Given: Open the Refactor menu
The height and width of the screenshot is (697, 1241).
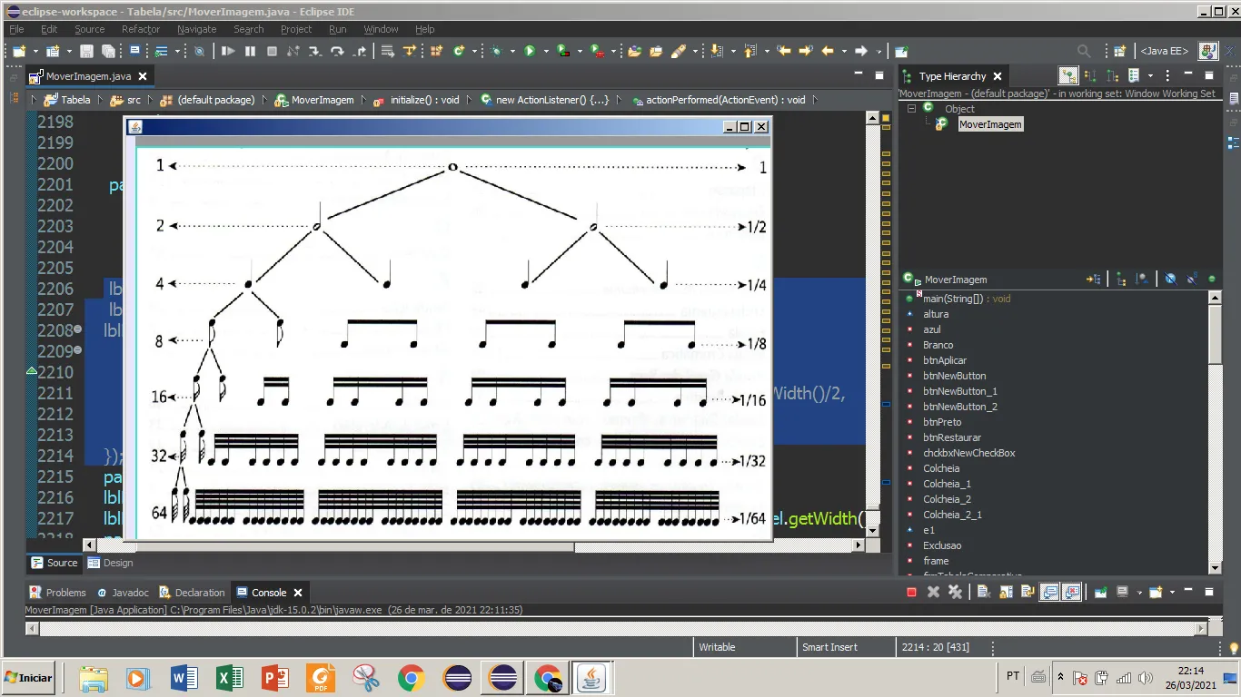Looking at the screenshot, I should click(x=141, y=29).
